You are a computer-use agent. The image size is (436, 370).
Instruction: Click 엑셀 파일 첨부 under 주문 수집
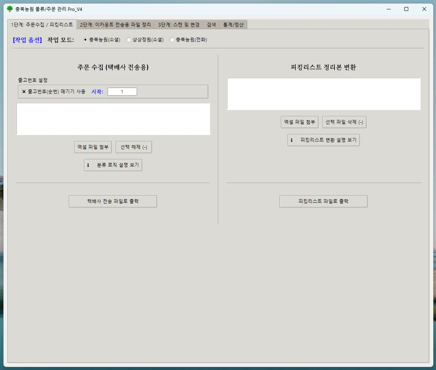coord(93,147)
